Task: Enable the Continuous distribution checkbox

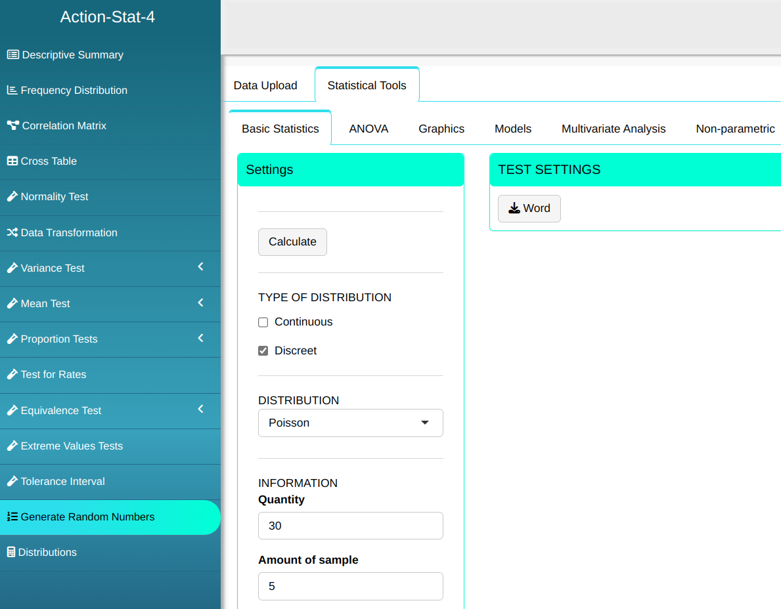Action: 263,322
